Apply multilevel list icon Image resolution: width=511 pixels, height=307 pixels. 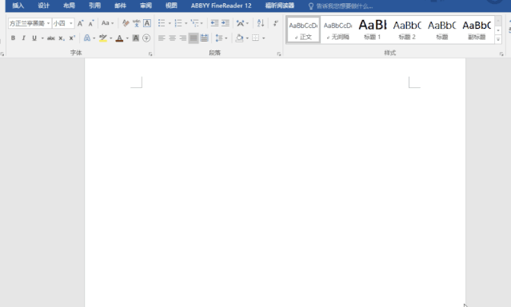click(x=195, y=23)
